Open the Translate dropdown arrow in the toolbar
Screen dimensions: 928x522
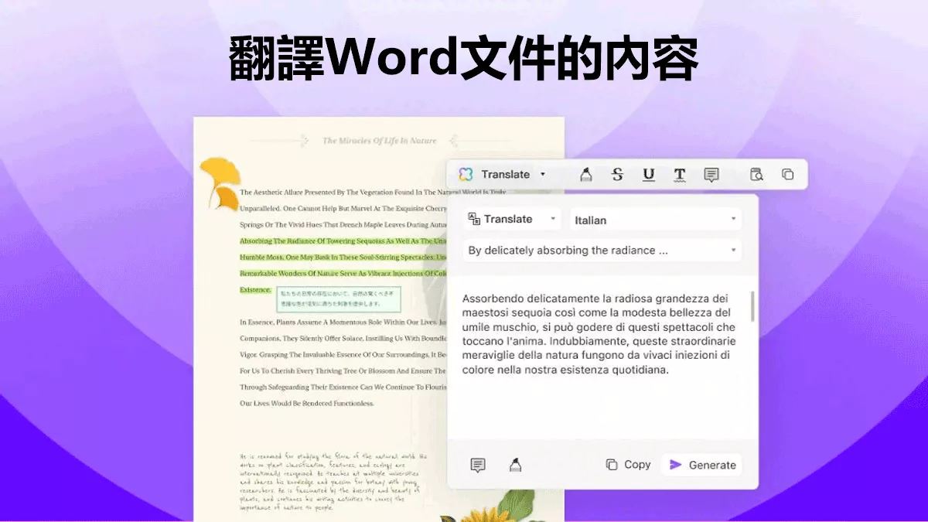coord(543,174)
